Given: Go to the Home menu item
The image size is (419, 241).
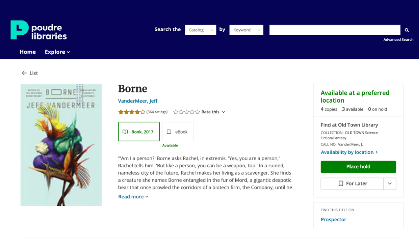Looking at the screenshot, I should (27, 52).
